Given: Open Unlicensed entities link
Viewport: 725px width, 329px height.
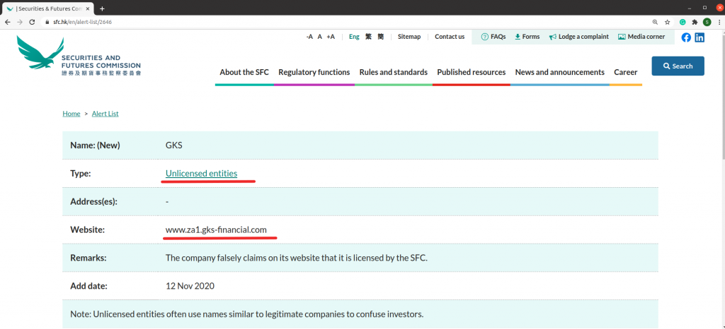Looking at the screenshot, I should pyautogui.click(x=201, y=173).
